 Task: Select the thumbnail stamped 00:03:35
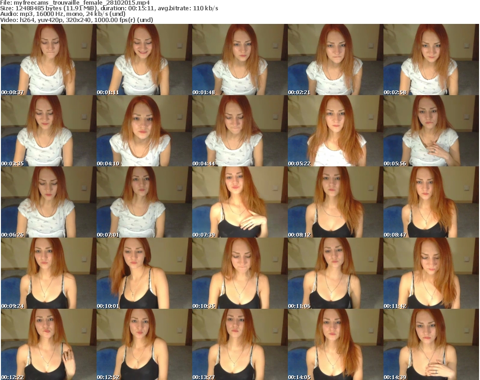(x=48, y=131)
